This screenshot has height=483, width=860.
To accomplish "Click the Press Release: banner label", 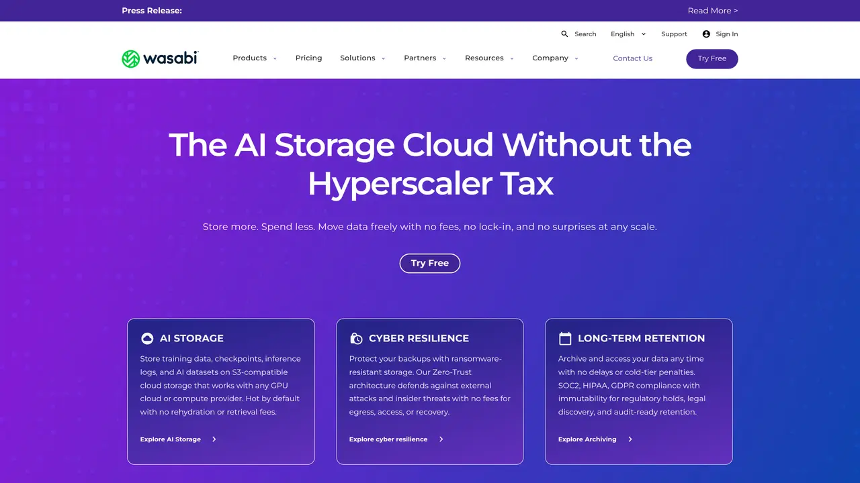I will (x=152, y=11).
